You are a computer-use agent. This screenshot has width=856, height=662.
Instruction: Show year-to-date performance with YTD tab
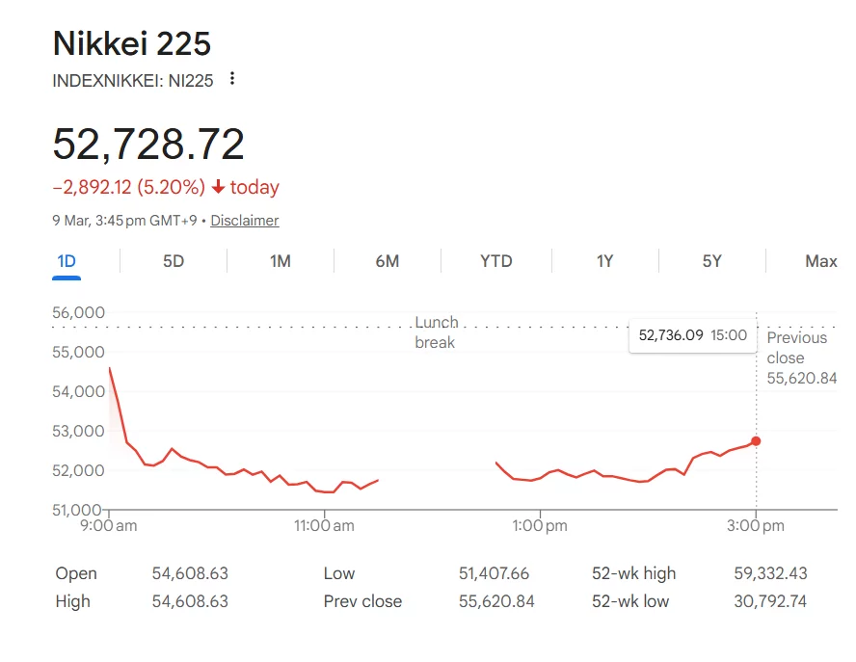pyautogui.click(x=496, y=260)
